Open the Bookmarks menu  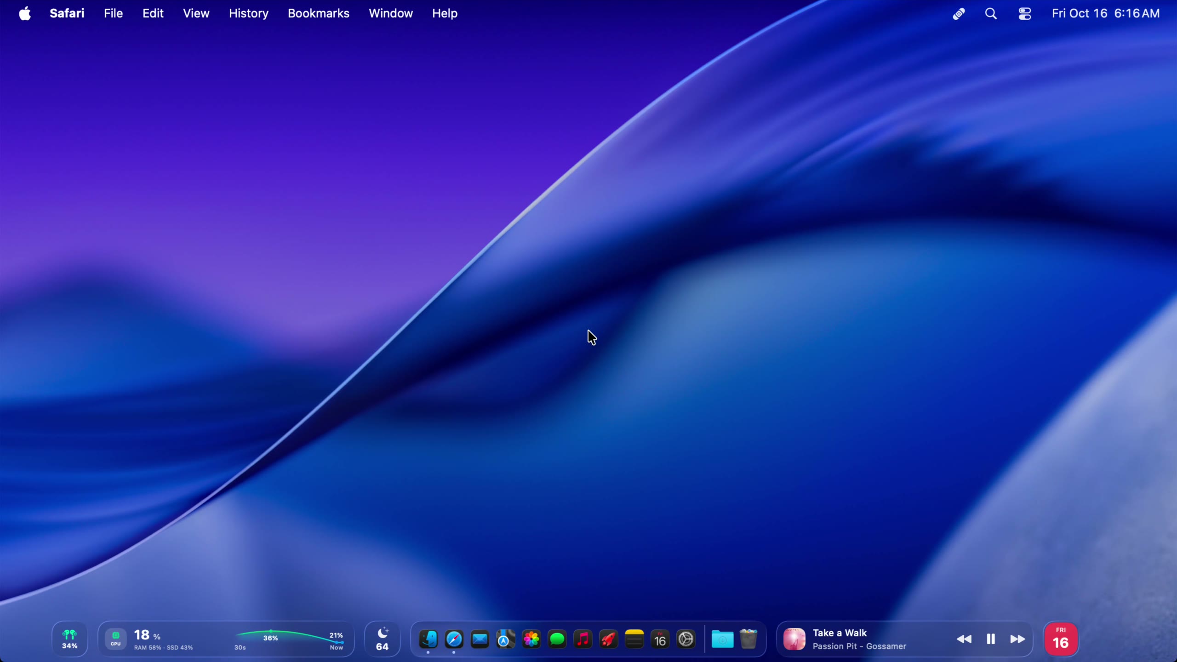coord(319,13)
